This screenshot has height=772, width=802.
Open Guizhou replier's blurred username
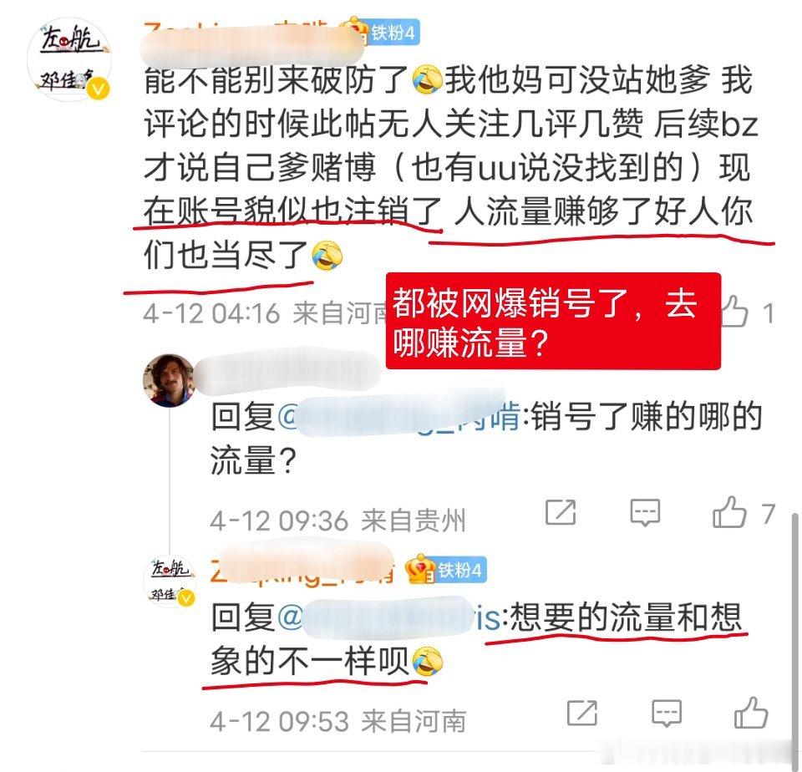point(287,369)
